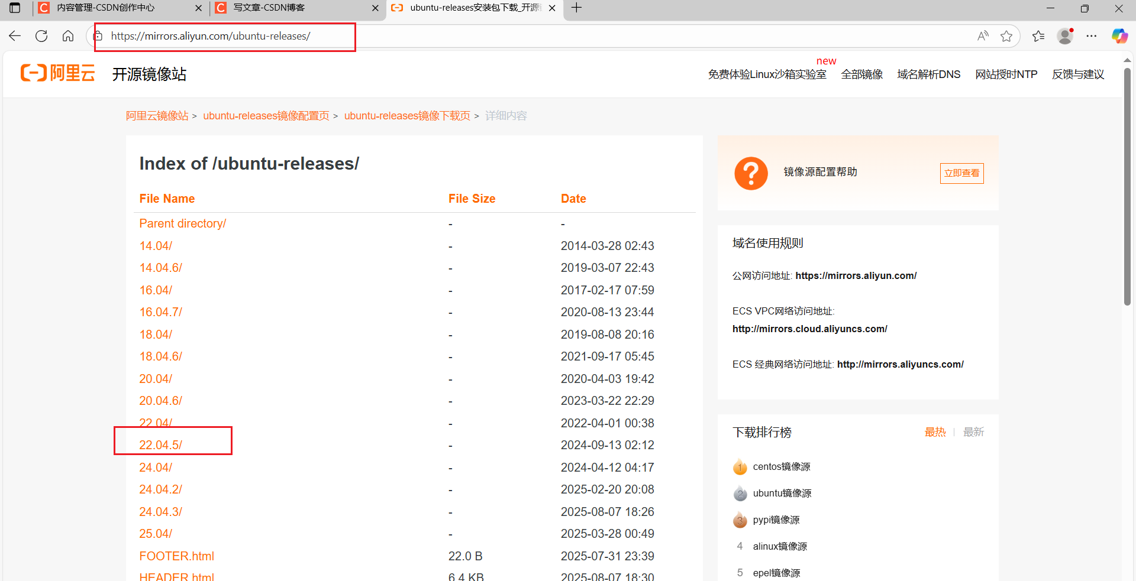Open the FOOTER.html file link

(x=176, y=556)
